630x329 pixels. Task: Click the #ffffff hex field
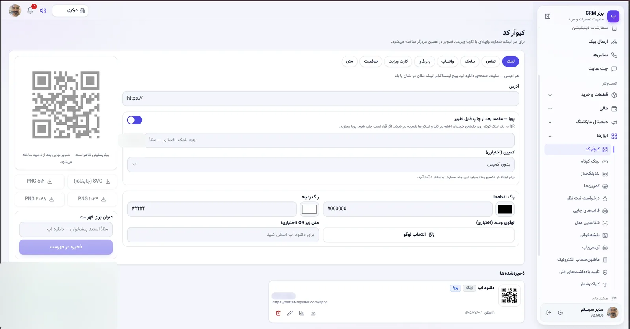[x=212, y=209]
